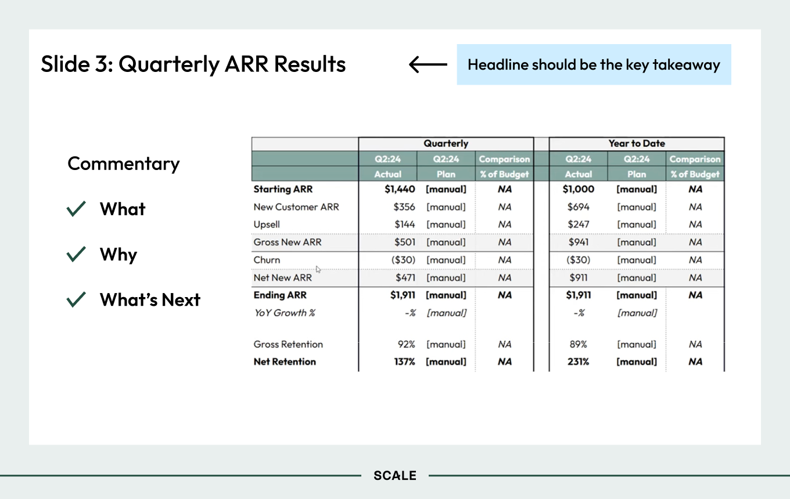Select the Net Retention row label

[x=285, y=361]
